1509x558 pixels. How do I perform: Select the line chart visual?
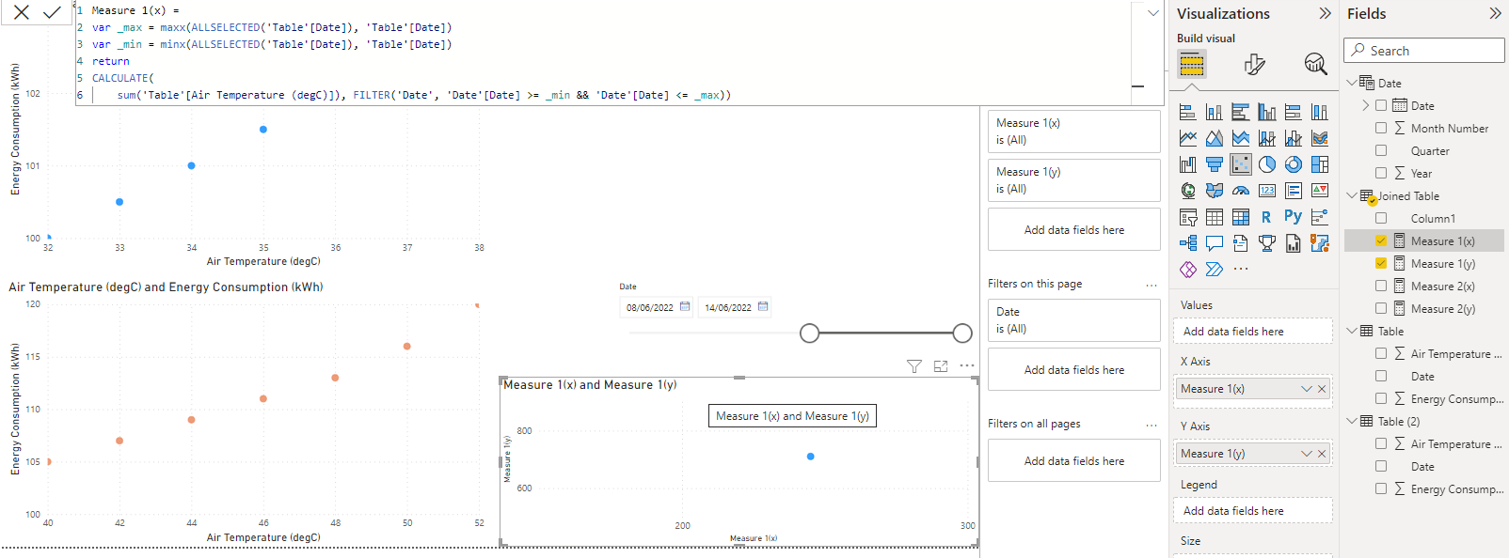pos(1188,138)
